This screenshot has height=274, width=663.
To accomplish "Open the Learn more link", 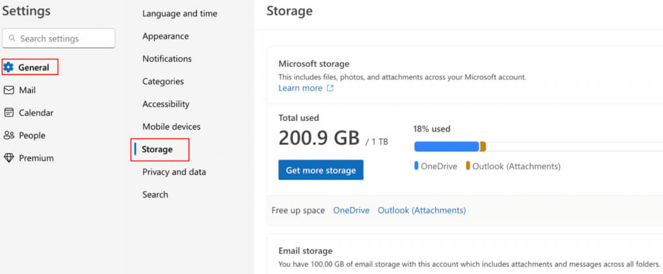I will tap(300, 89).
